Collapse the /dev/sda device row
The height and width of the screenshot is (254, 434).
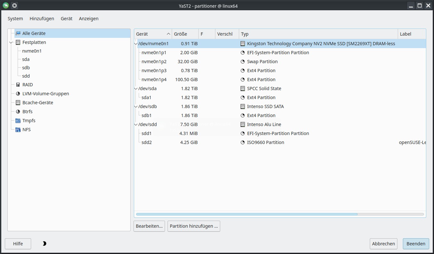pyautogui.click(x=136, y=89)
